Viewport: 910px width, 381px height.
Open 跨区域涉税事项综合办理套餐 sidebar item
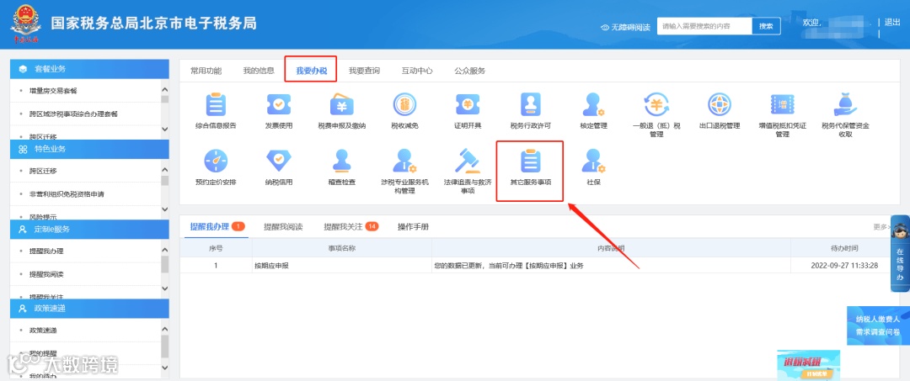coord(73,114)
